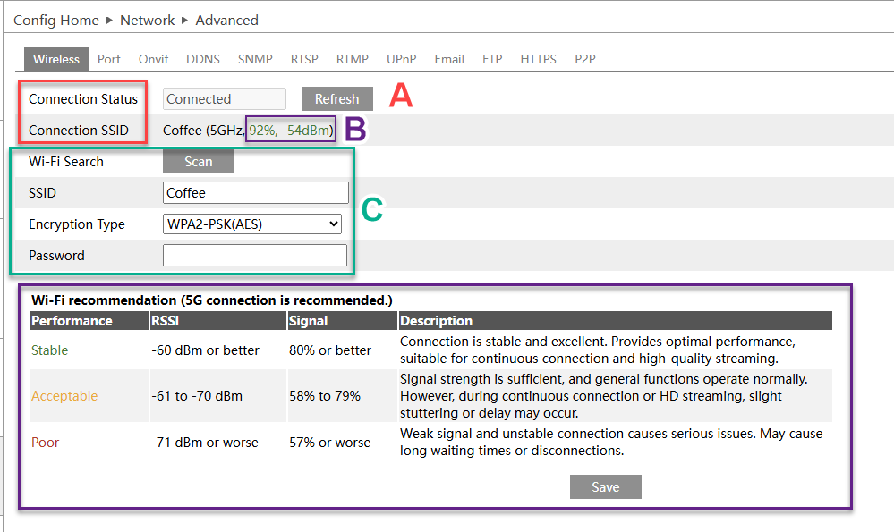Open the UPnP tab
This screenshot has height=532, width=894.
tap(401, 59)
